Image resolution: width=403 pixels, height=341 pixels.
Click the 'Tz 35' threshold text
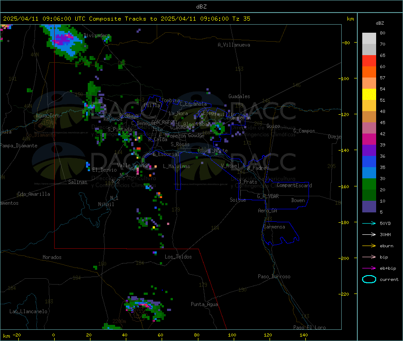[x=241, y=19]
